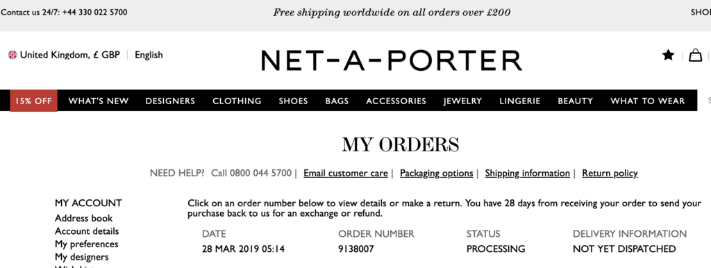The height and width of the screenshot is (268, 711).
Task: Open order number 9138007
Action: coord(356,249)
